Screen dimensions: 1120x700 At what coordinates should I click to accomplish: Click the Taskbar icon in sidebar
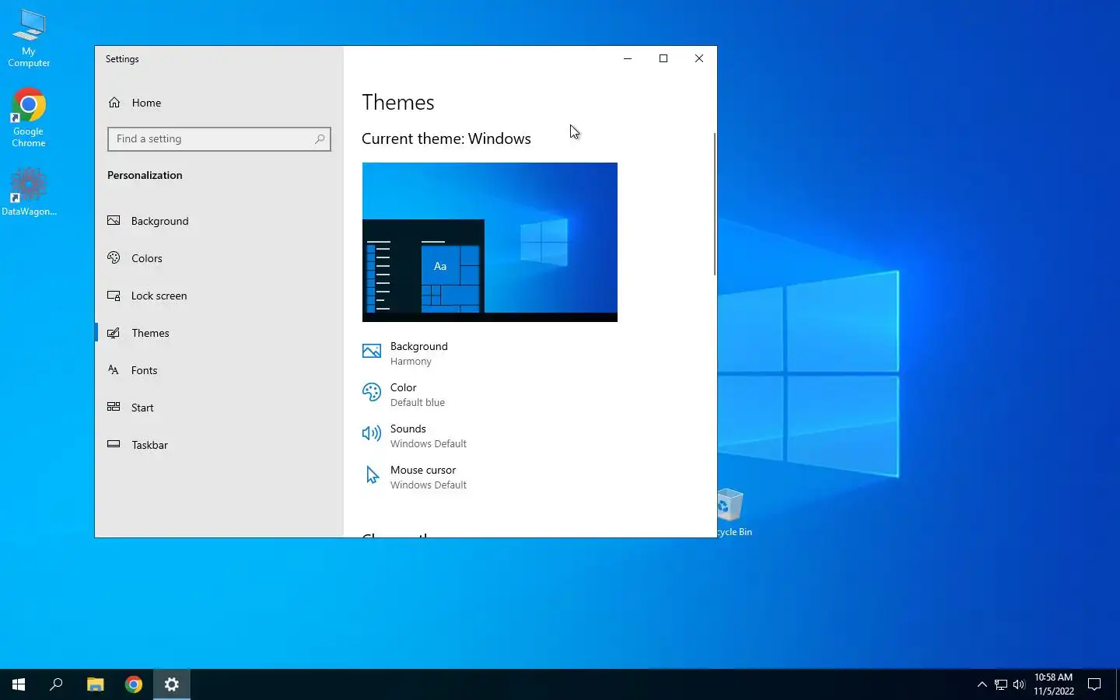pos(114,444)
